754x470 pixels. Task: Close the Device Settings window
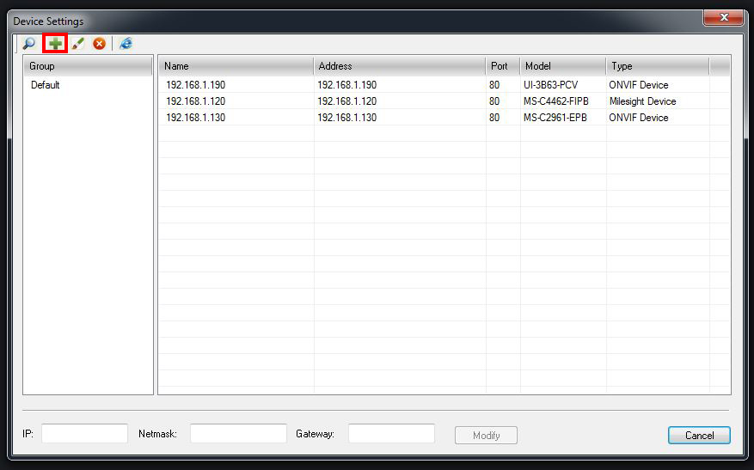coord(723,17)
